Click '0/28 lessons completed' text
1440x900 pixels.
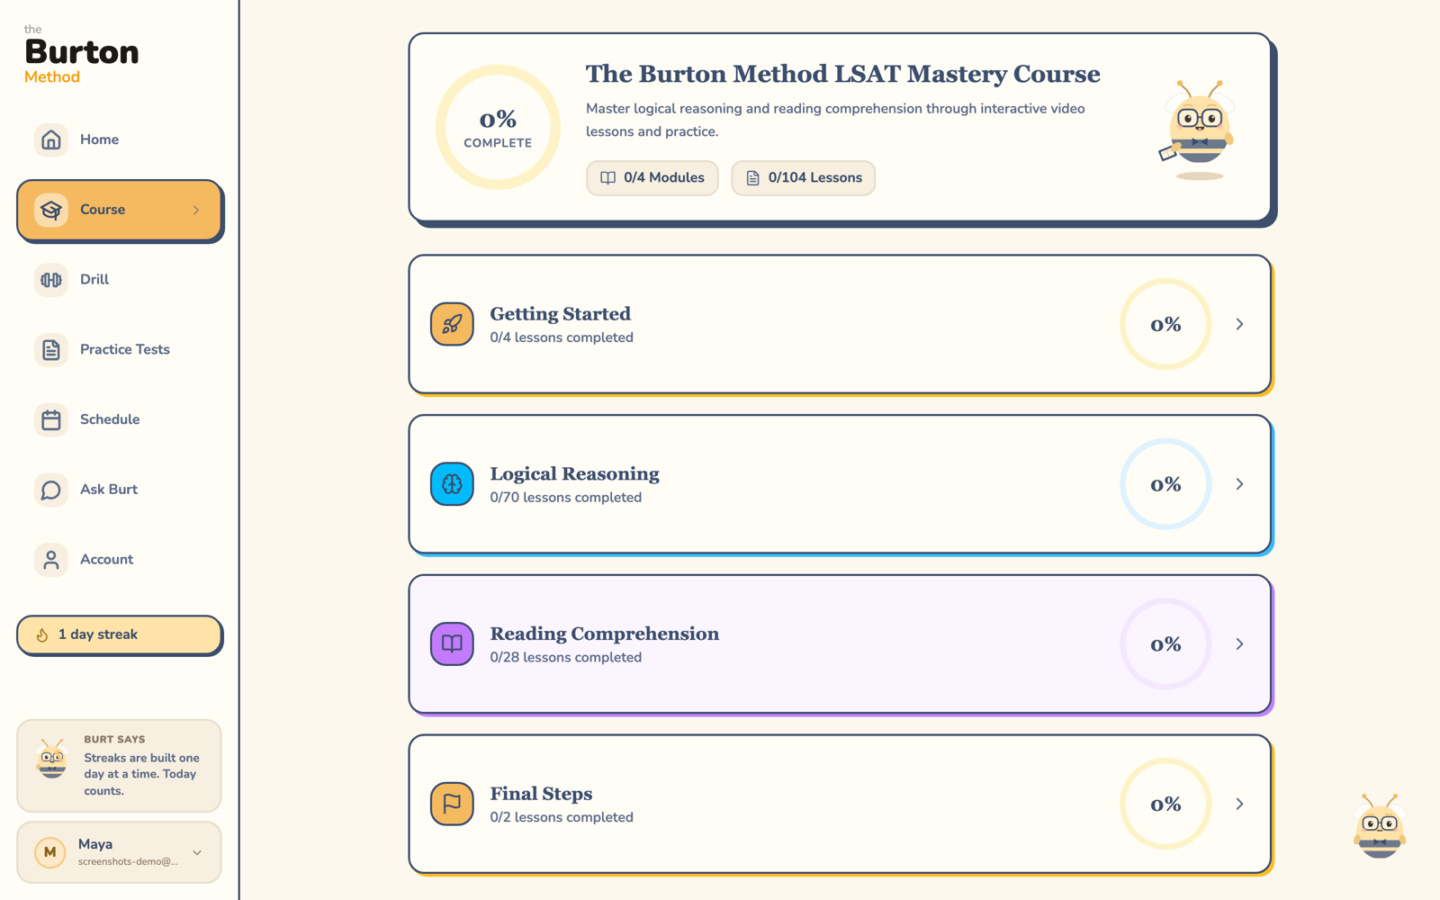click(566, 658)
